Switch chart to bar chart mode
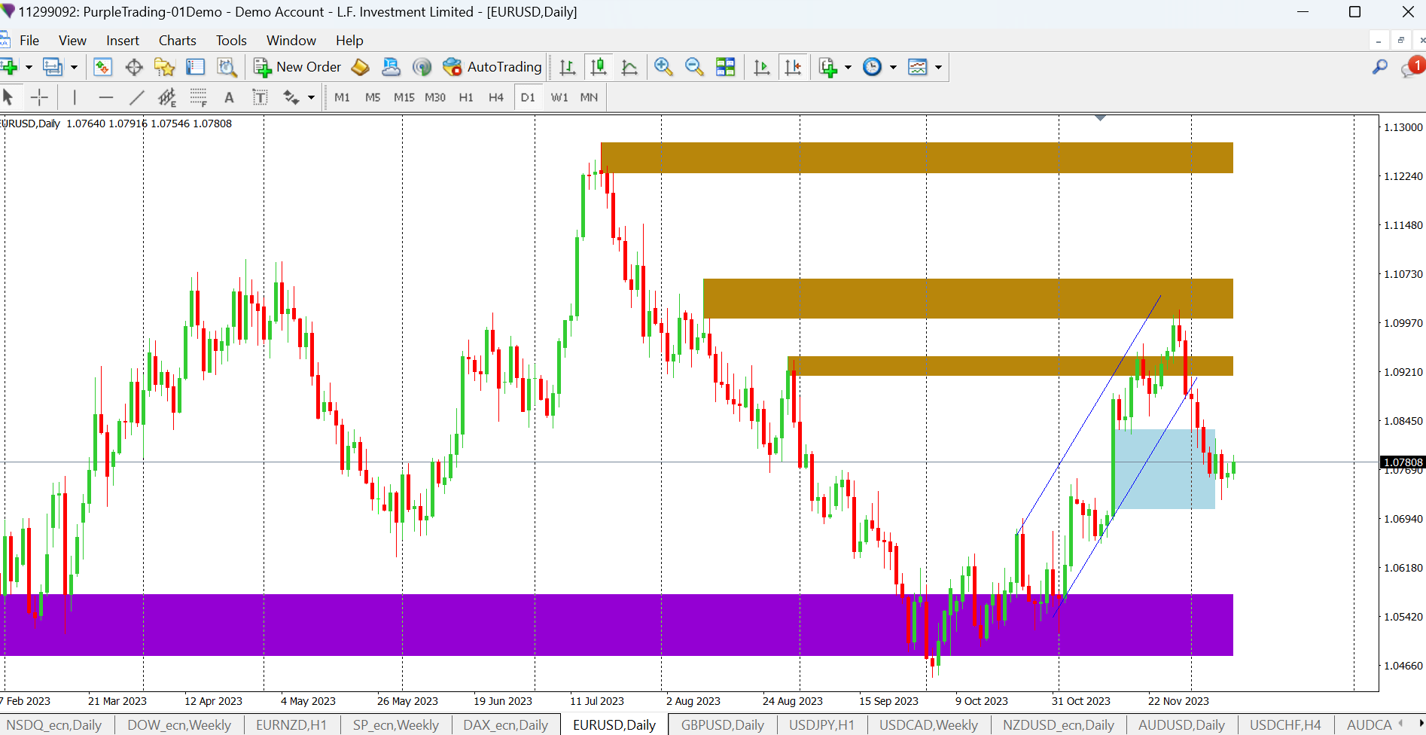Image resolution: width=1426 pixels, height=735 pixels. [568, 67]
